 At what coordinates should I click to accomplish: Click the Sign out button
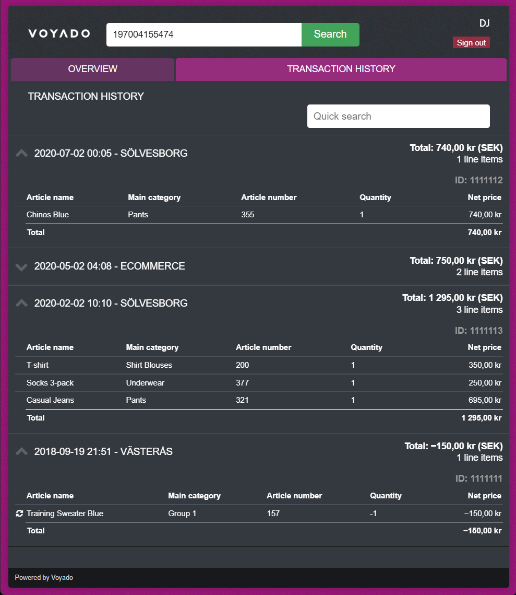pos(471,42)
